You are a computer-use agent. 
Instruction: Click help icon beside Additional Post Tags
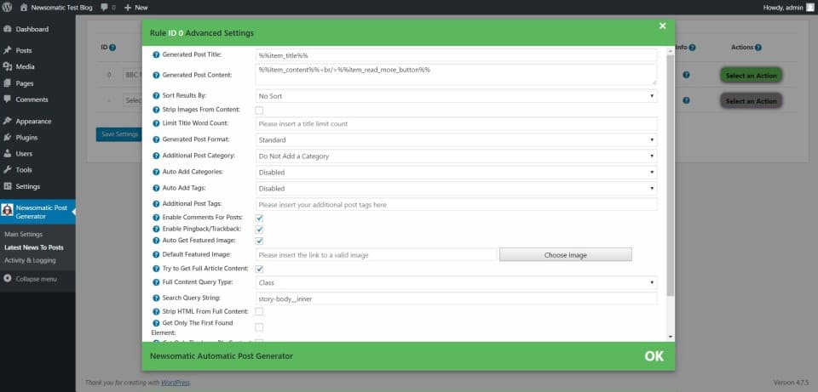[156, 204]
